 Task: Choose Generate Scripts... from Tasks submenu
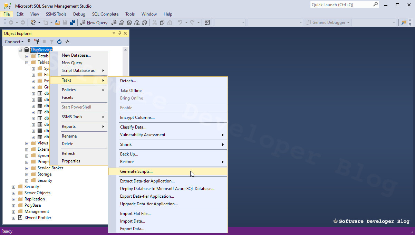pyautogui.click(x=168, y=171)
